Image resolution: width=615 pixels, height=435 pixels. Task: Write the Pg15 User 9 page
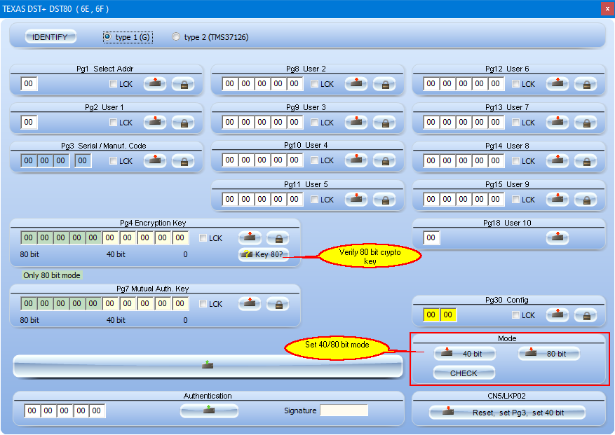coord(557,200)
